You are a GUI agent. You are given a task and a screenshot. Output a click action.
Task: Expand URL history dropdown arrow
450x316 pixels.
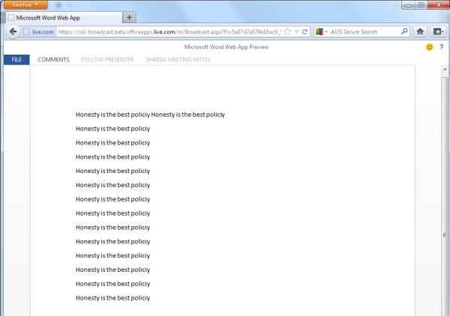pyautogui.click(x=297, y=31)
